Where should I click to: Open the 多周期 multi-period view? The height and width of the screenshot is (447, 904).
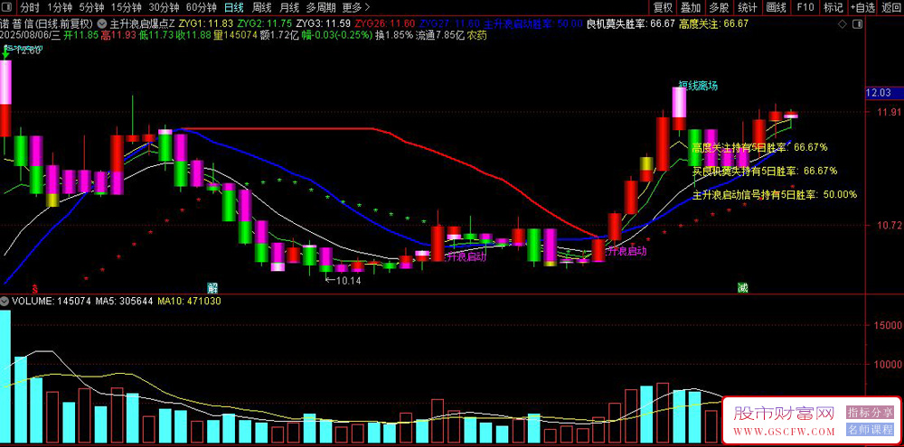click(x=321, y=7)
